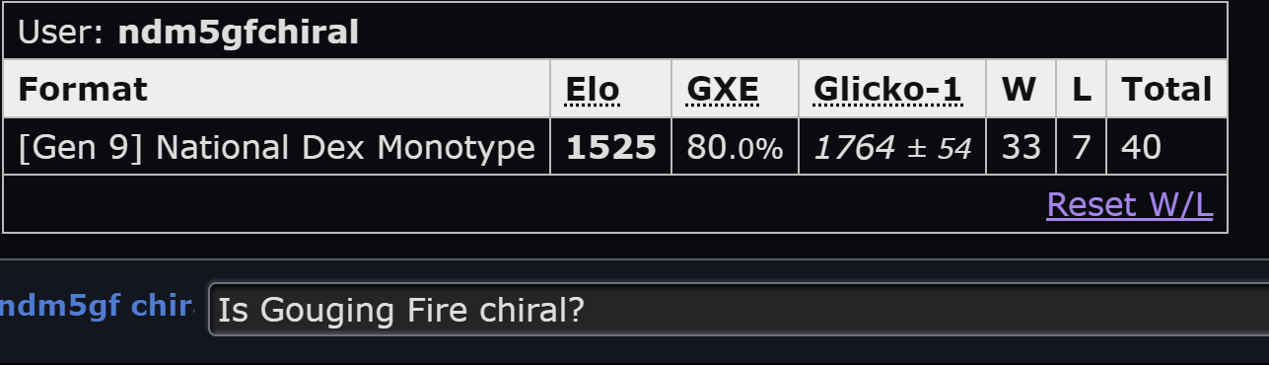Click the Reset W/L link
Screen dimensions: 1269x365
1129,204
